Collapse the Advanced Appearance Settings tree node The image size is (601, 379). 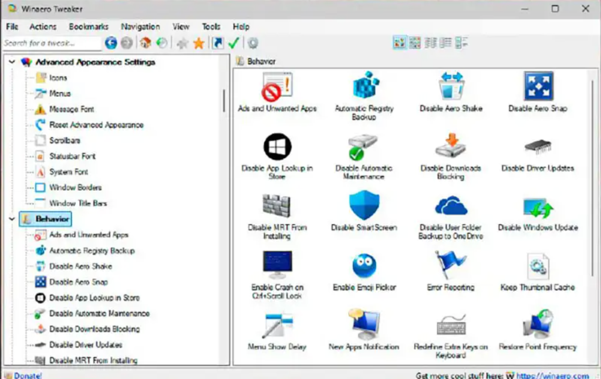point(12,62)
